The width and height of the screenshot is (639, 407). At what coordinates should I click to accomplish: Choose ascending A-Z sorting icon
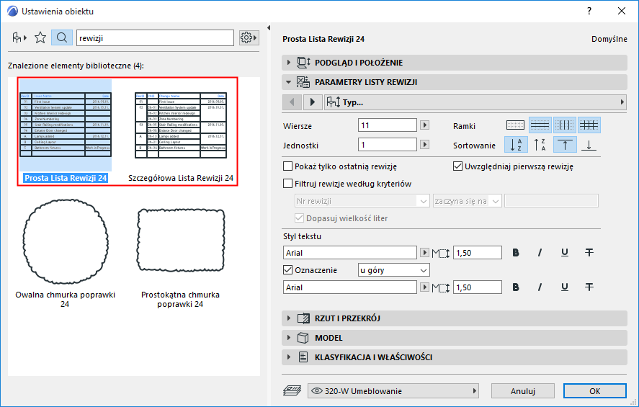(x=517, y=146)
